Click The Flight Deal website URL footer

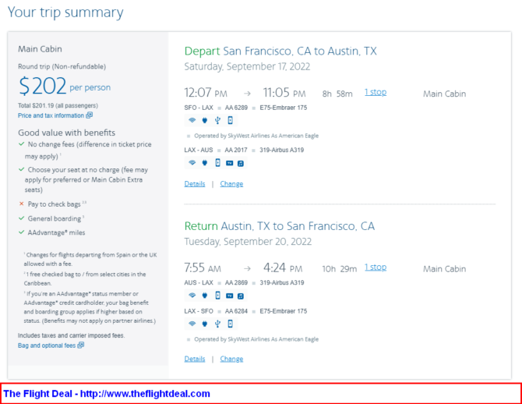tap(145, 394)
